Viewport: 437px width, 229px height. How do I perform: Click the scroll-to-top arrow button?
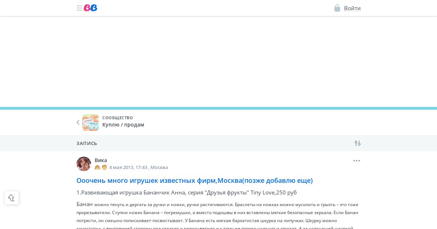pyautogui.click(x=12, y=198)
